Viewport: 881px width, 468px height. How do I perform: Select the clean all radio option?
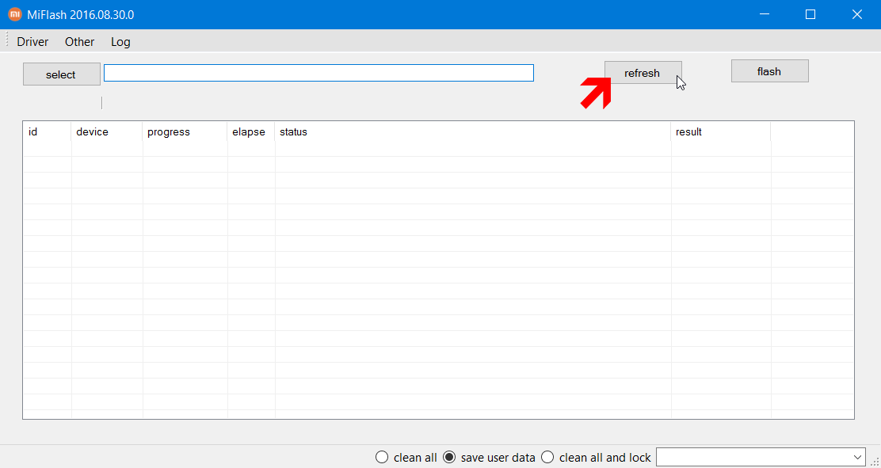(406, 458)
